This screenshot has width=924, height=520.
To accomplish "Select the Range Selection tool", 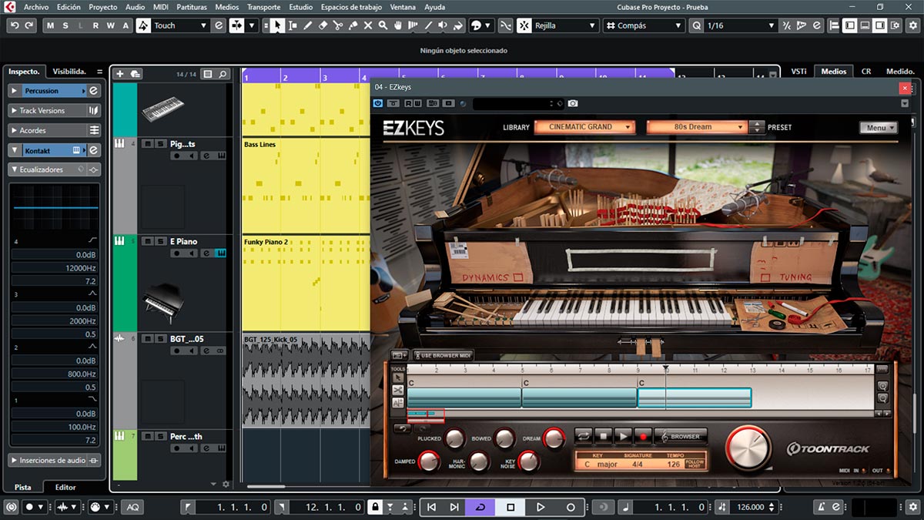I will click(293, 25).
